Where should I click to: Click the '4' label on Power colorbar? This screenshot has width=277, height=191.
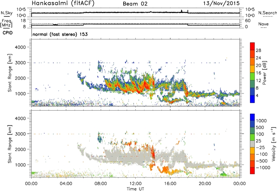pos(257,95)
